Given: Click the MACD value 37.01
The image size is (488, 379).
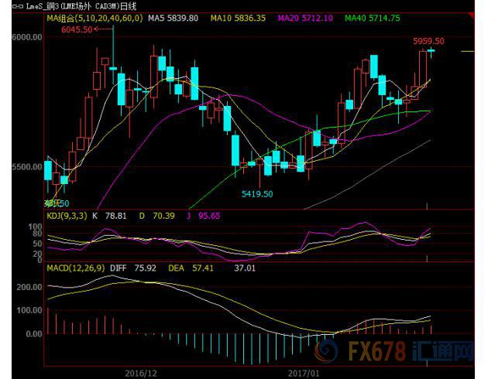Looking at the screenshot, I should coord(245,268).
